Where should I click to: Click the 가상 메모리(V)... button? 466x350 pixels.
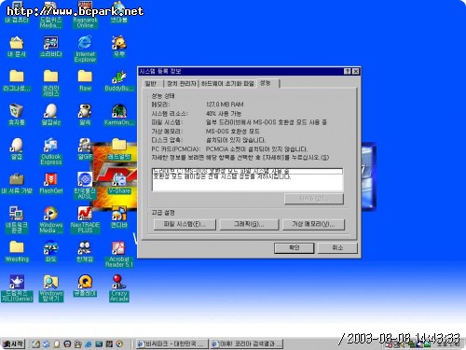[x=313, y=224]
